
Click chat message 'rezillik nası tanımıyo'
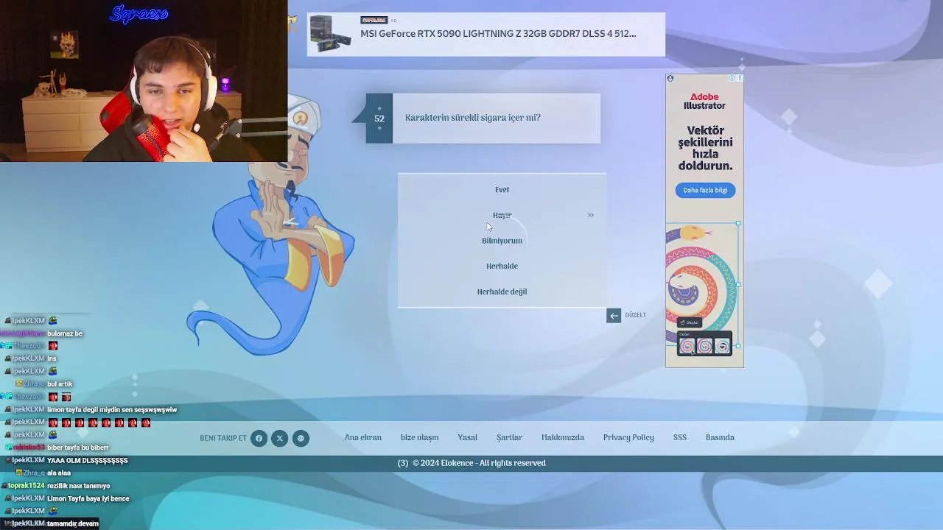pyautogui.click(x=79, y=486)
